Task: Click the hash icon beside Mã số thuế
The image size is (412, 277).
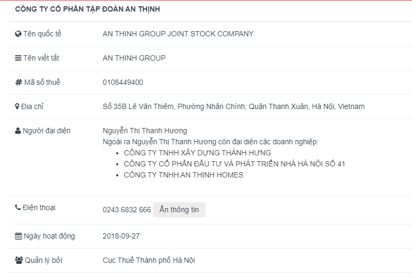Action: click(x=18, y=82)
